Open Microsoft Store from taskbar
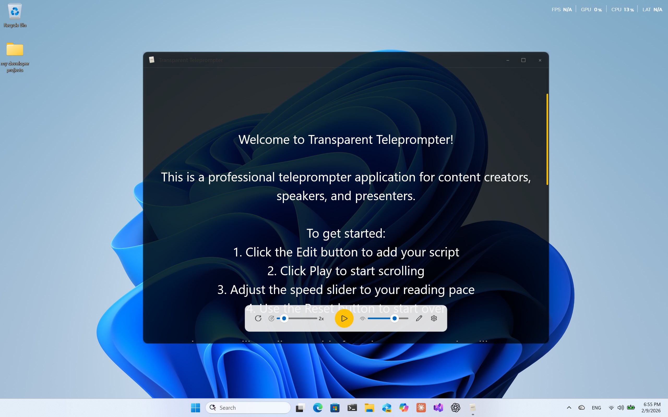This screenshot has width=668, height=417. pos(335,408)
